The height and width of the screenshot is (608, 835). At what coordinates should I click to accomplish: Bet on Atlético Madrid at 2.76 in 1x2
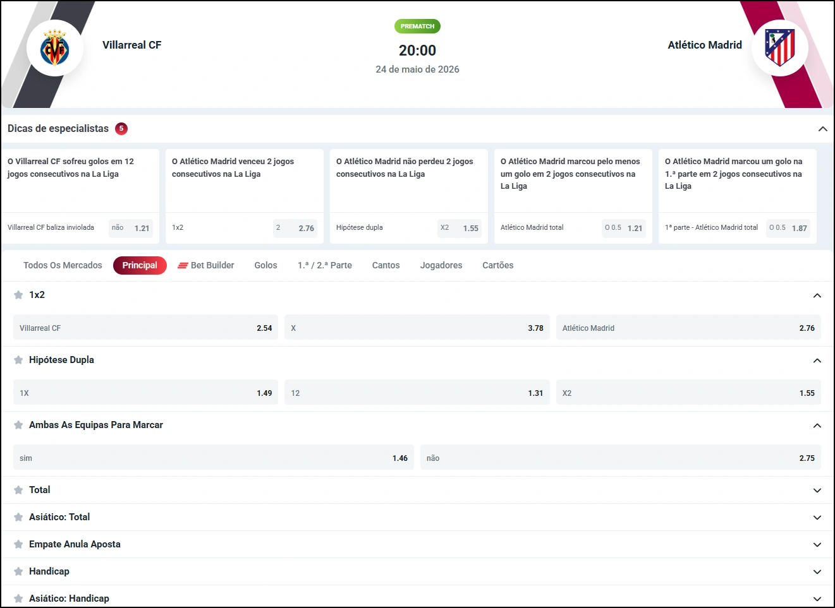pos(688,328)
